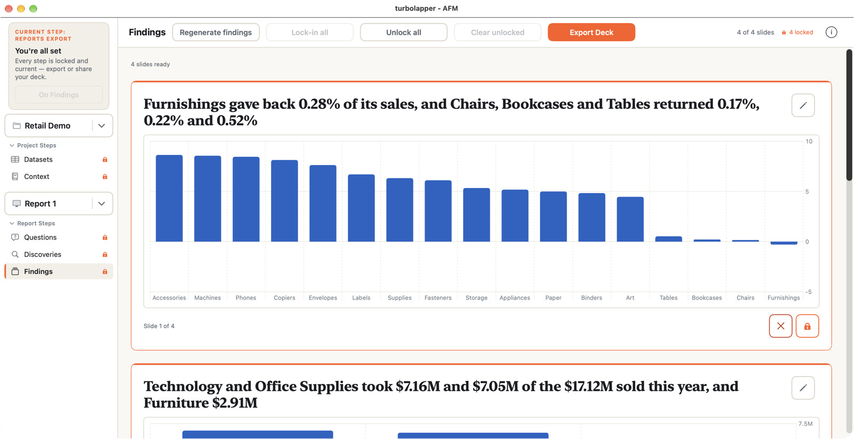Screen dimensions: 854x439
Task: Open the Report 1 dropdown
Action: tap(101, 203)
